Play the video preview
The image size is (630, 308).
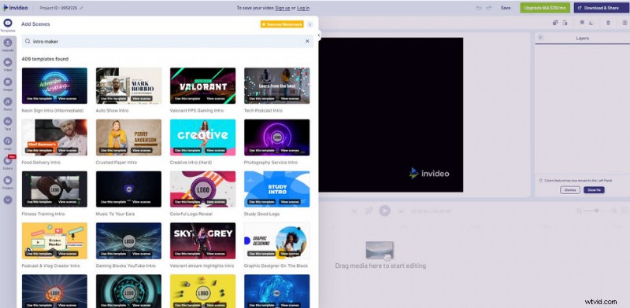(x=384, y=211)
